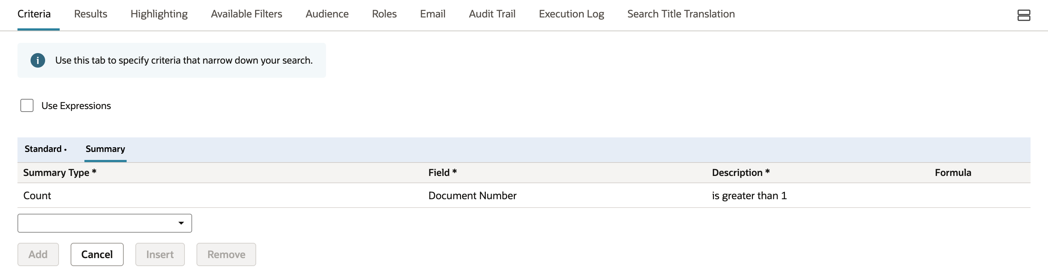Image resolution: width=1048 pixels, height=269 pixels.
Task: Click the Insert button
Action: 160,254
